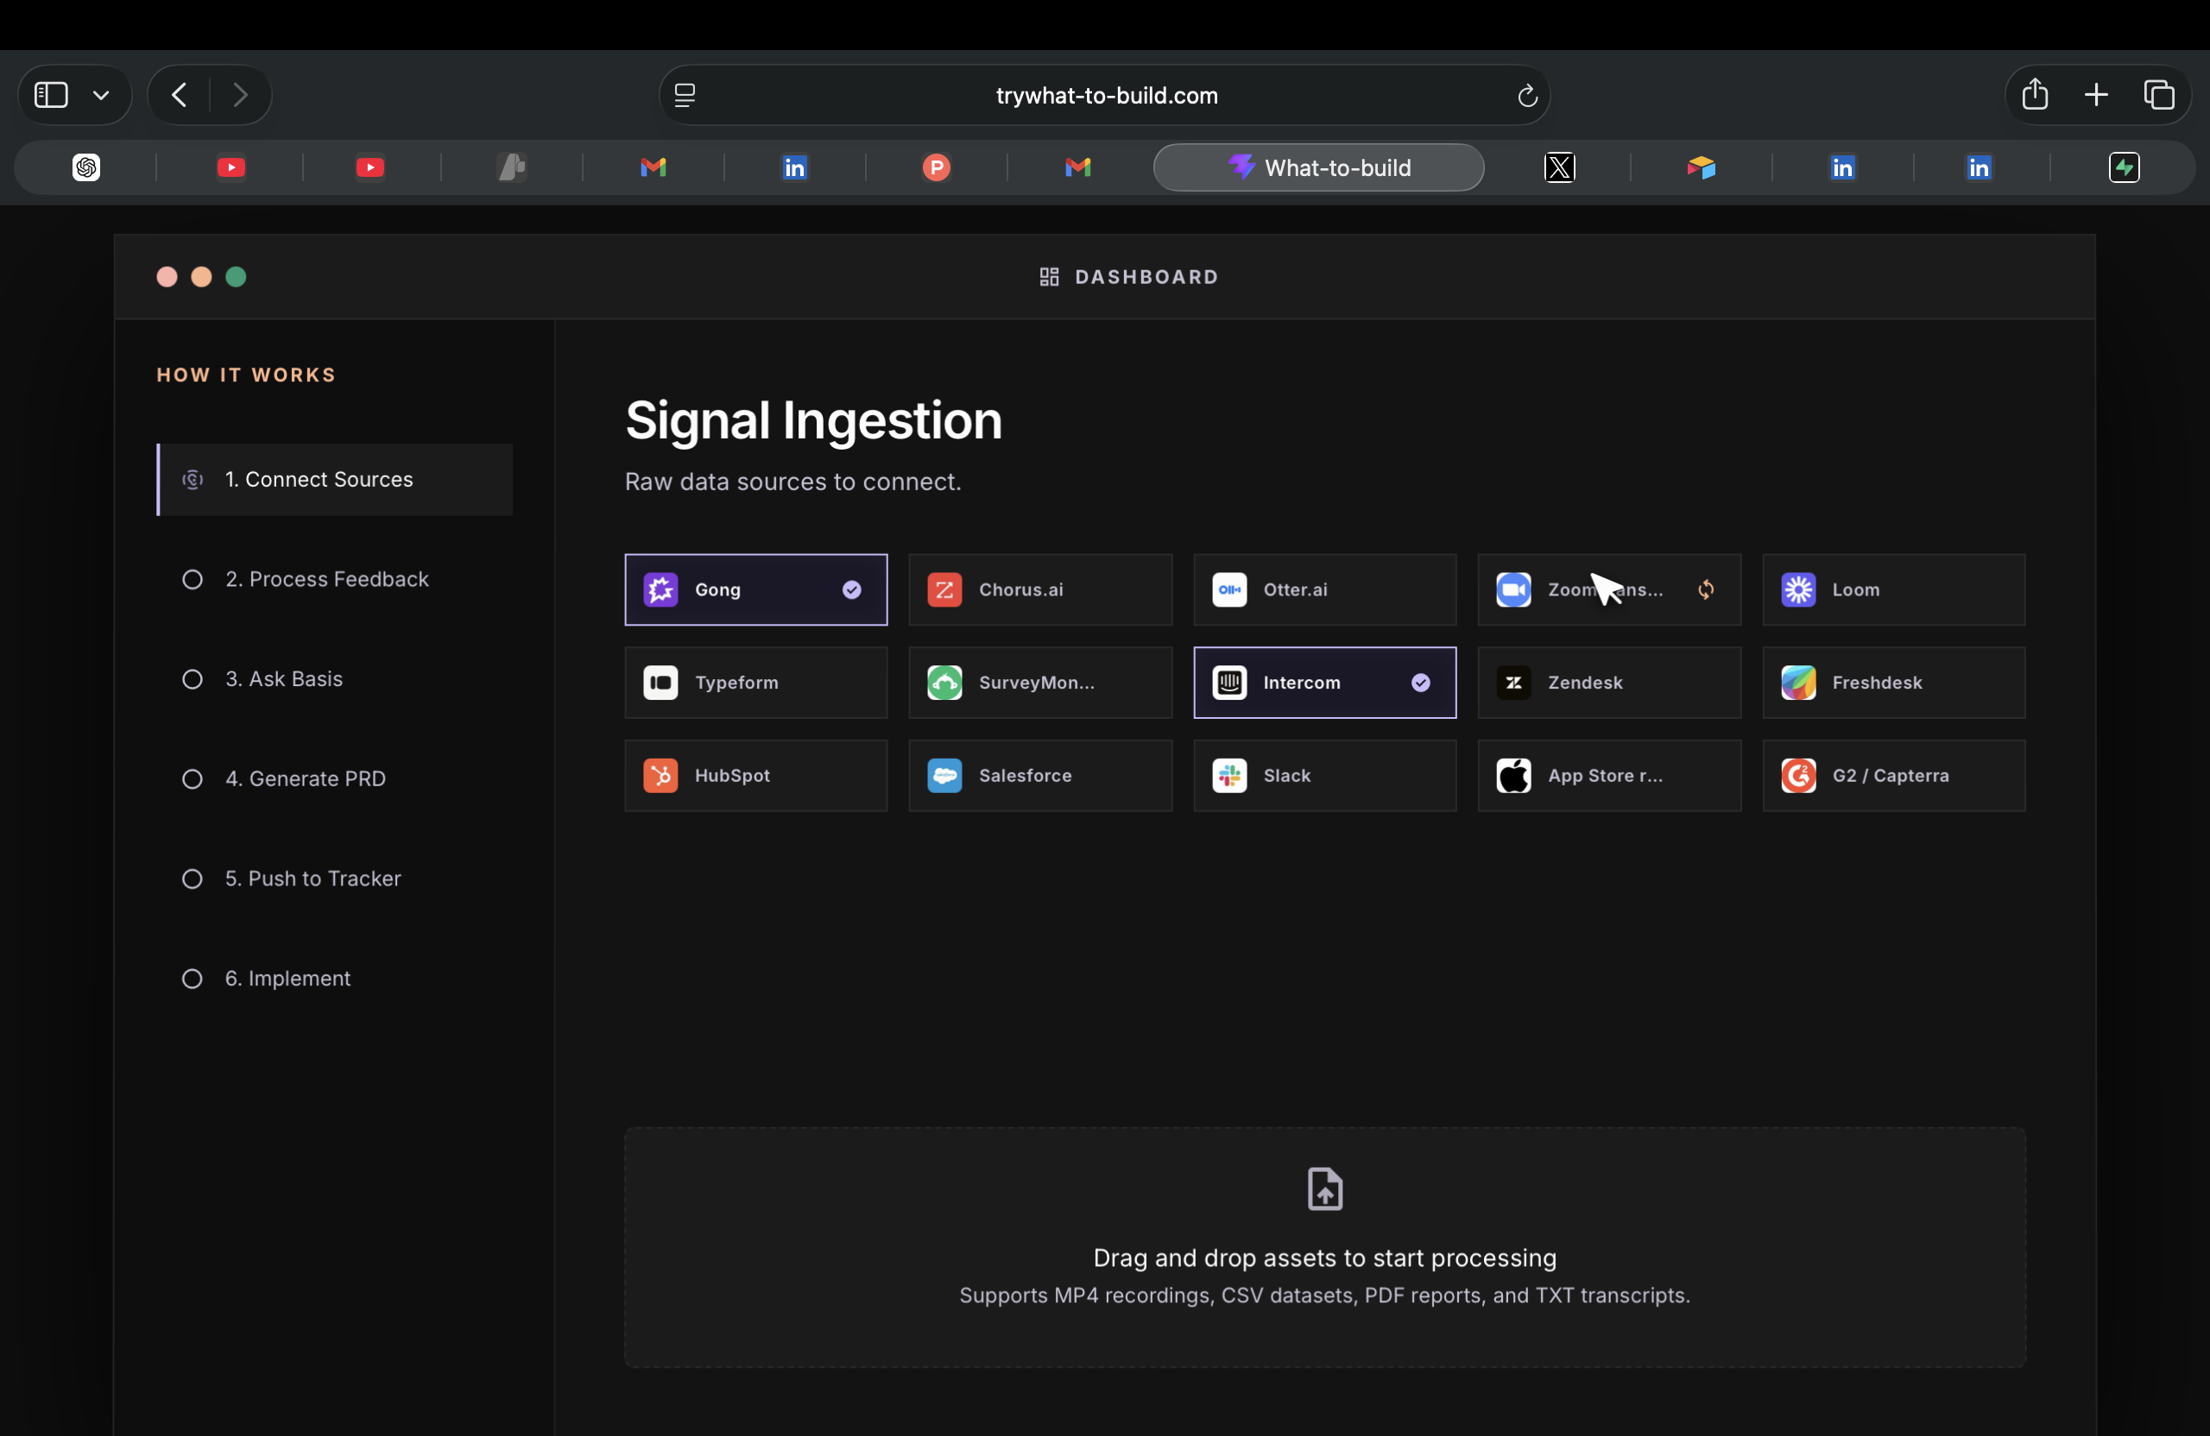2210x1436 pixels.
Task: Go to step 4. Generate PRD
Action: coord(306,778)
